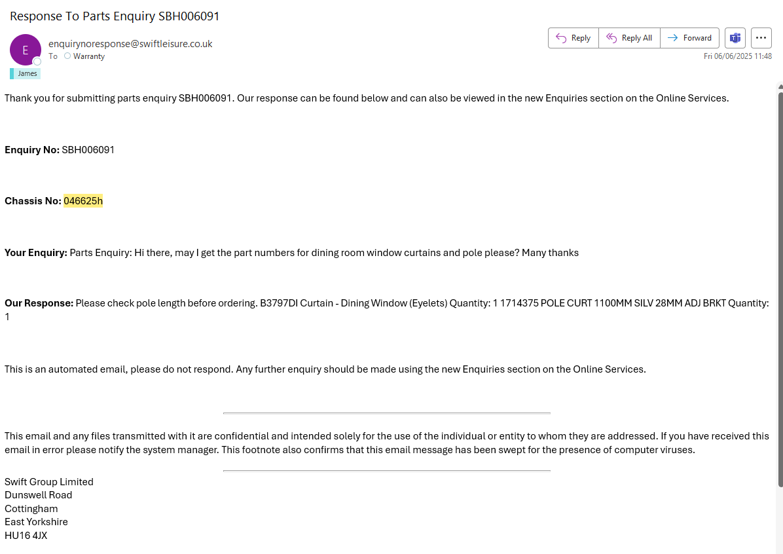Click the Reply arrow icon
783x554 pixels.
[561, 38]
